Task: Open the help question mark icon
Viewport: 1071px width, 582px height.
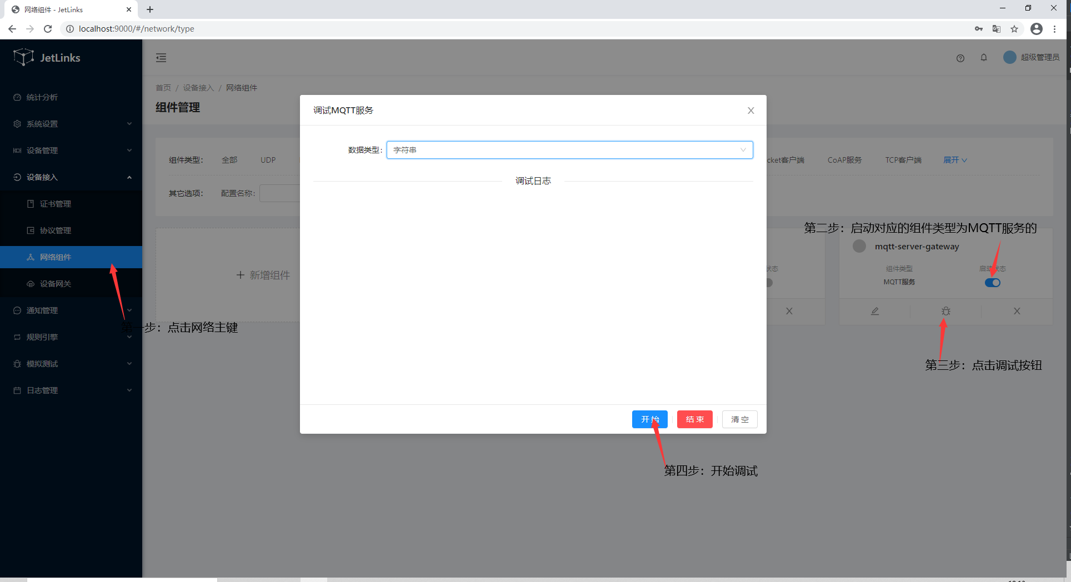Action: click(960, 58)
